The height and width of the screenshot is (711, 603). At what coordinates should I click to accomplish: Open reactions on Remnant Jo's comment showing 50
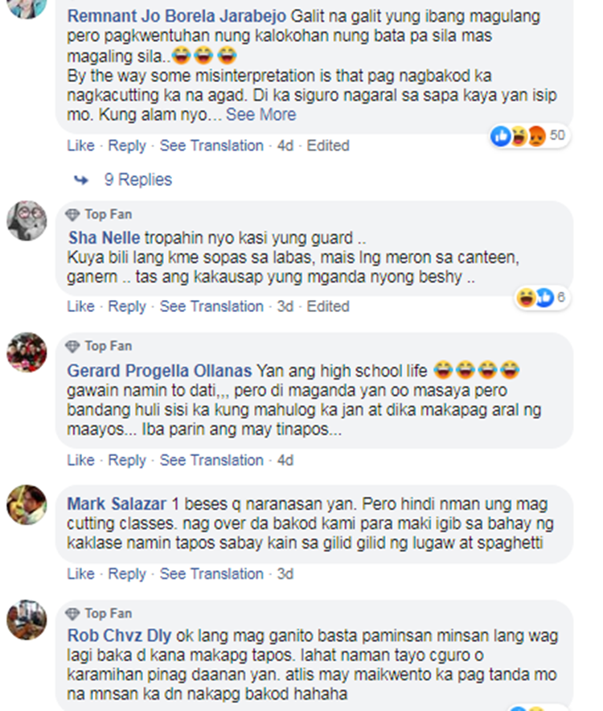(x=529, y=136)
